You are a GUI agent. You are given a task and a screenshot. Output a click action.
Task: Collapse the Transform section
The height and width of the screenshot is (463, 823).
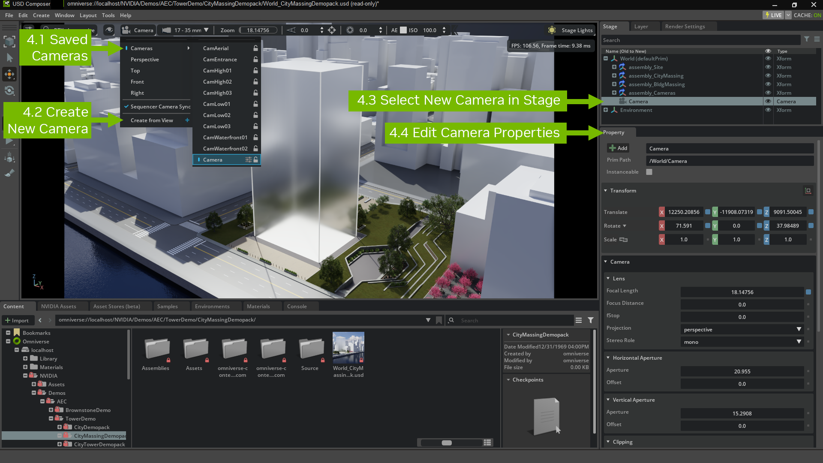point(606,190)
